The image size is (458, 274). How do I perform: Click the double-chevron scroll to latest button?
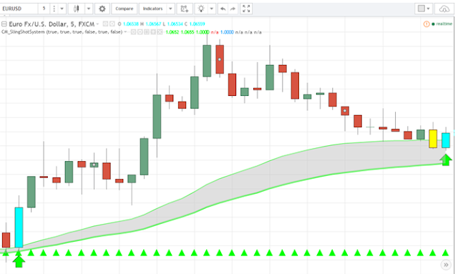click(446, 265)
